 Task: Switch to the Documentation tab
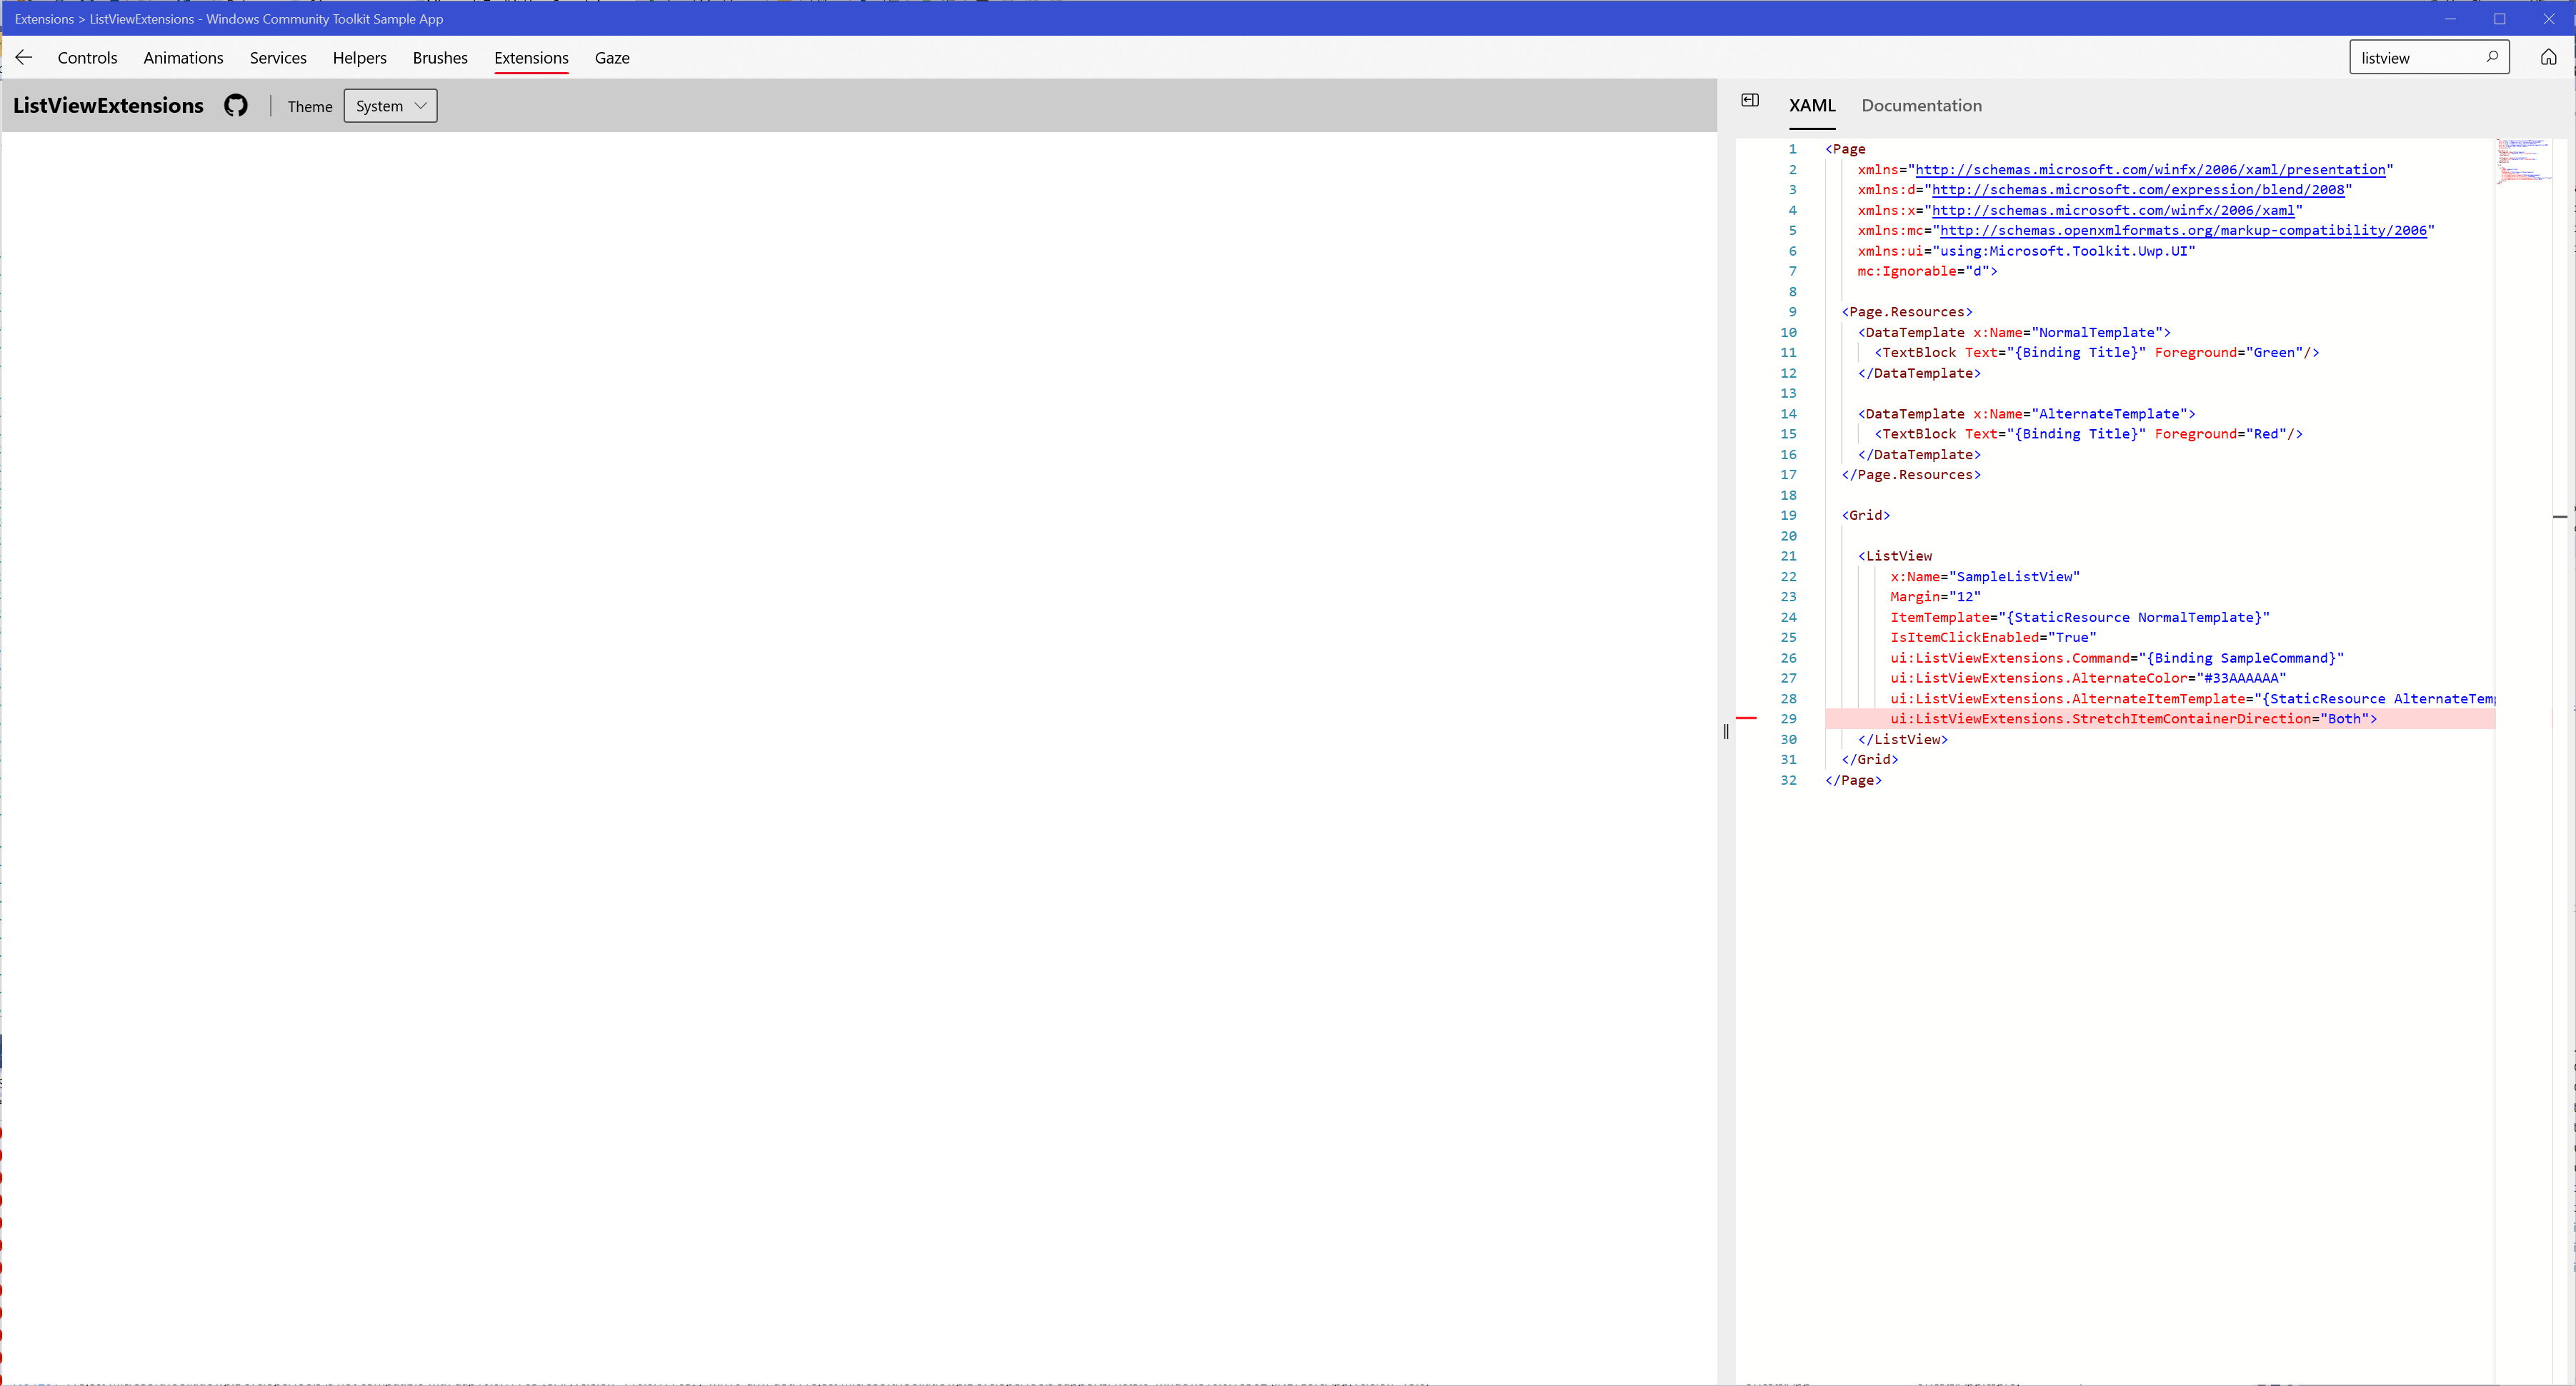1921,105
